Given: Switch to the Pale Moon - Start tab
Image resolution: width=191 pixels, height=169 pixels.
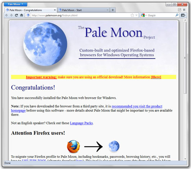Looking at the screenshot, I should [84, 10].
